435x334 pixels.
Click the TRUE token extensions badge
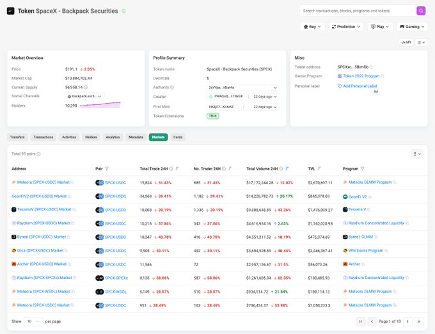point(213,116)
